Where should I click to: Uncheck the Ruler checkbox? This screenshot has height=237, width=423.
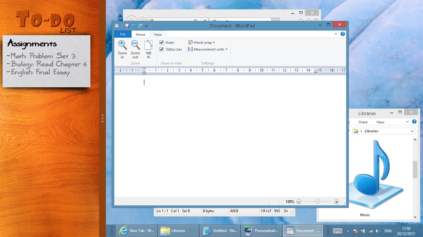coord(161,42)
